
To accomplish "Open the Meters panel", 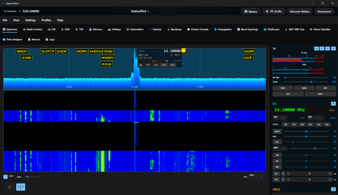I will coord(250,11).
